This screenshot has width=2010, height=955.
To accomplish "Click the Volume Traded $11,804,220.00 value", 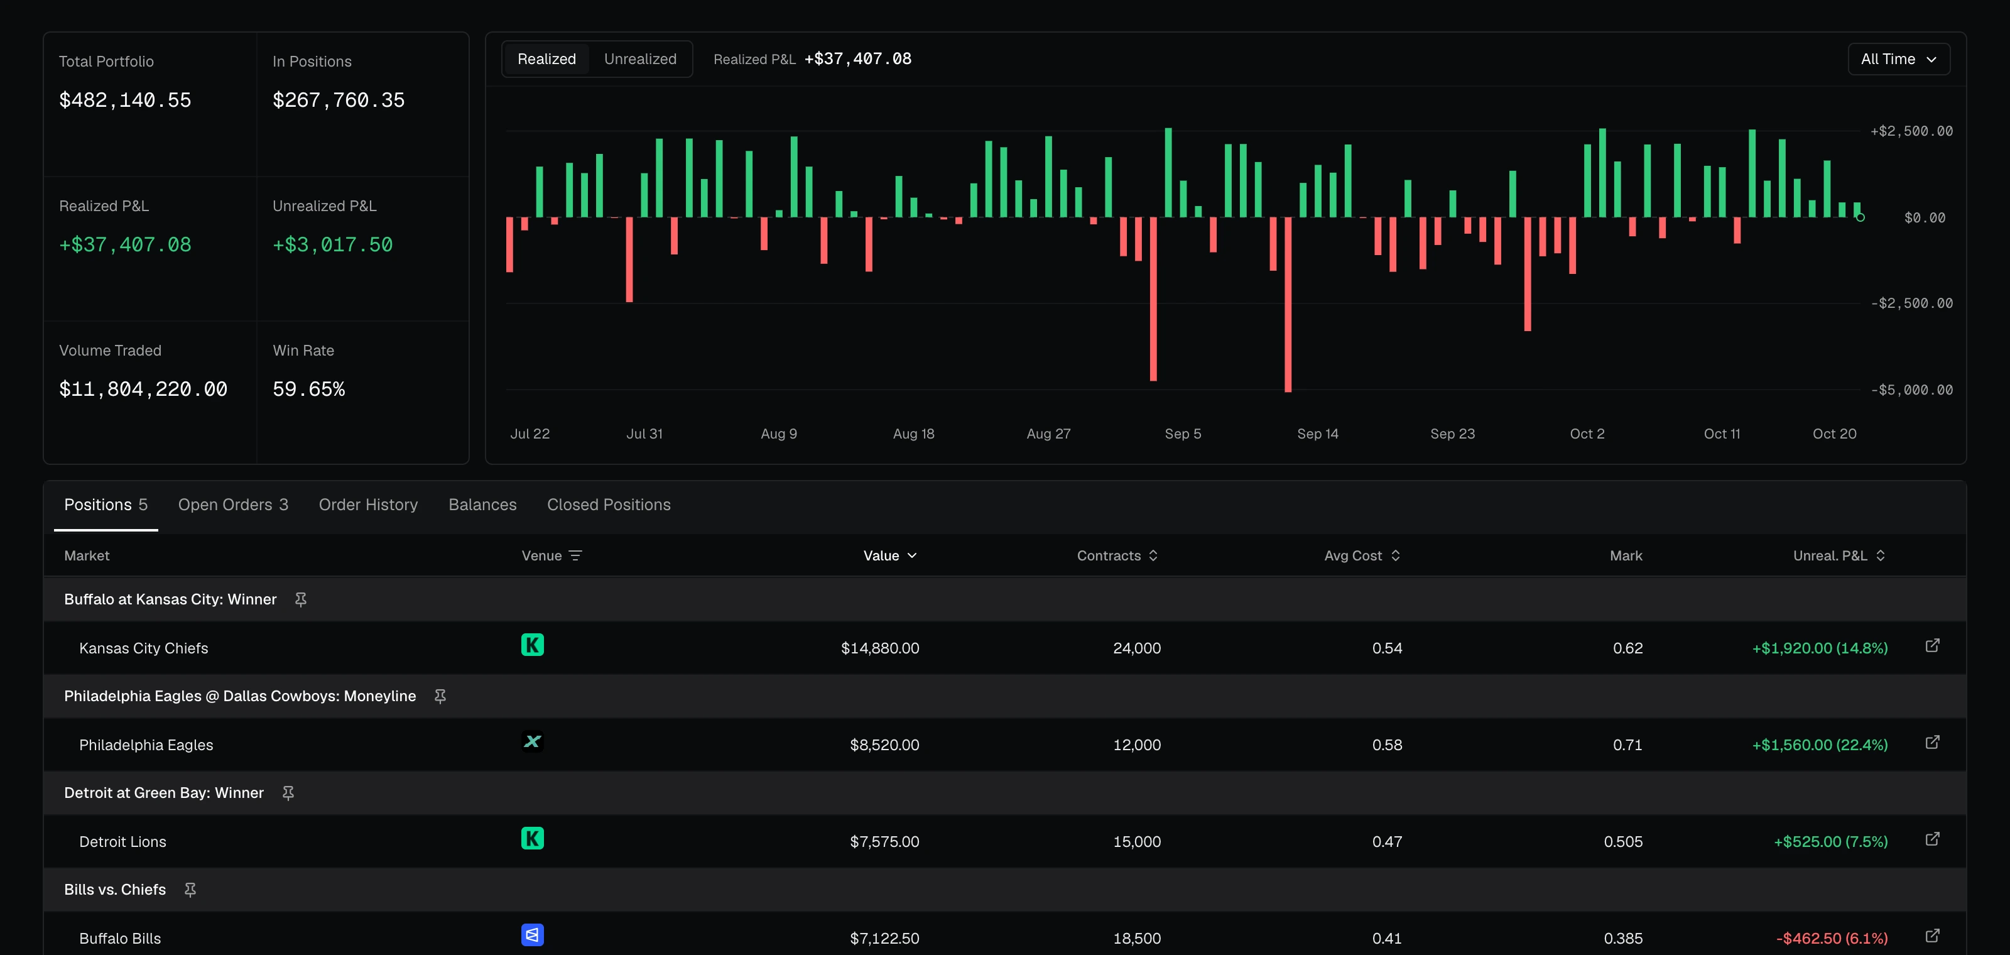I will tap(144, 390).
